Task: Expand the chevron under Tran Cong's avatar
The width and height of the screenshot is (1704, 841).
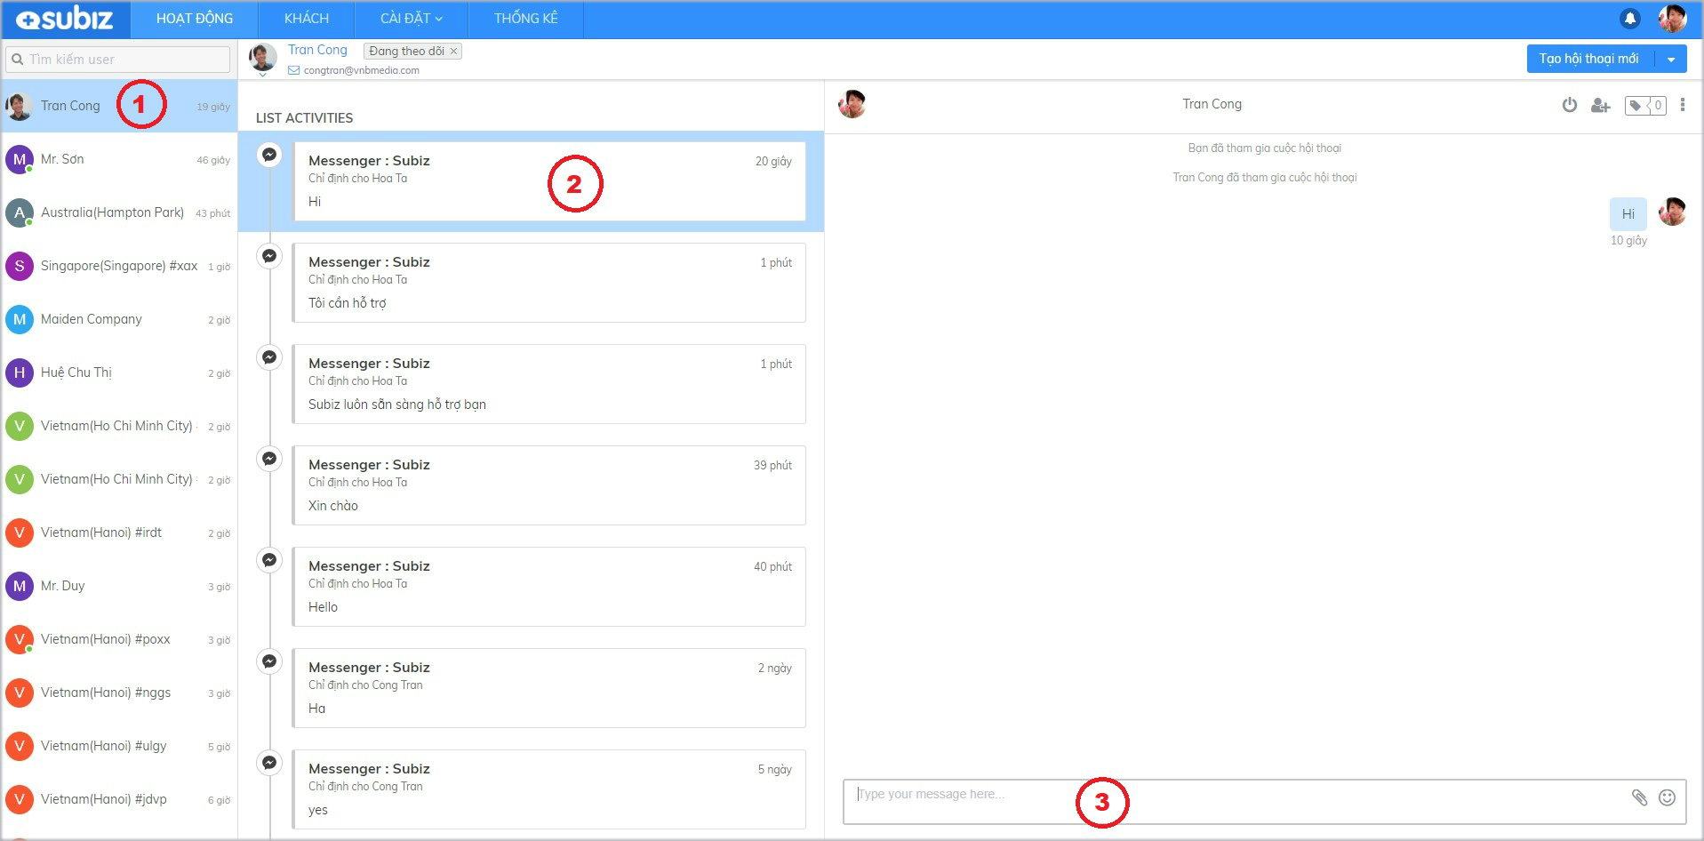Action: pyautogui.click(x=262, y=75)
